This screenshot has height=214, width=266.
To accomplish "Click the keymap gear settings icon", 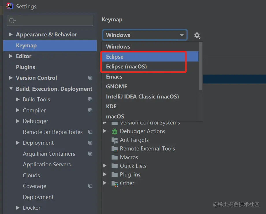I will coord(197,35).
